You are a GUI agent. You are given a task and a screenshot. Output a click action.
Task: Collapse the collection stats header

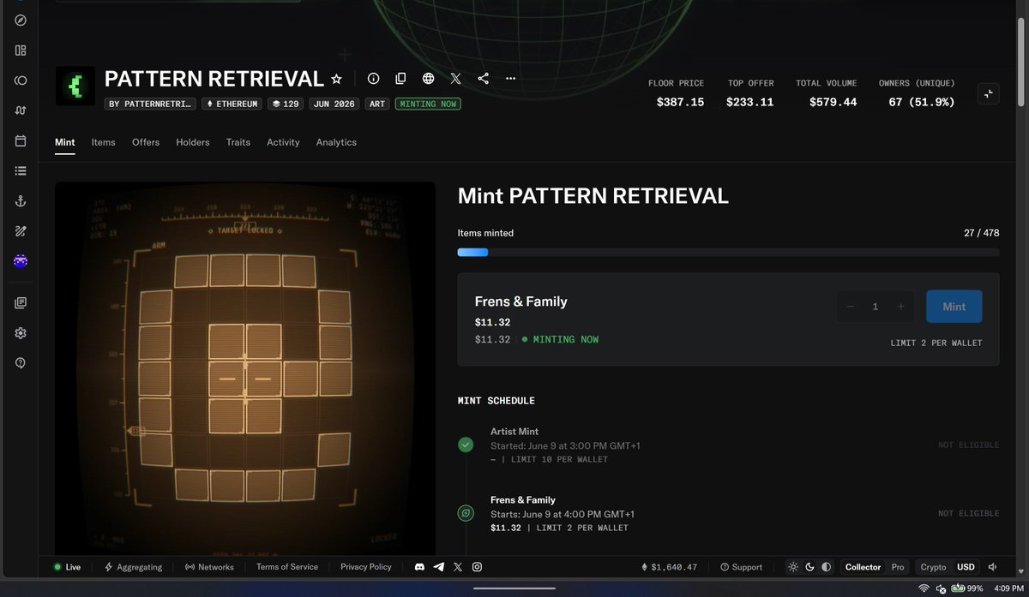point(989,94)
